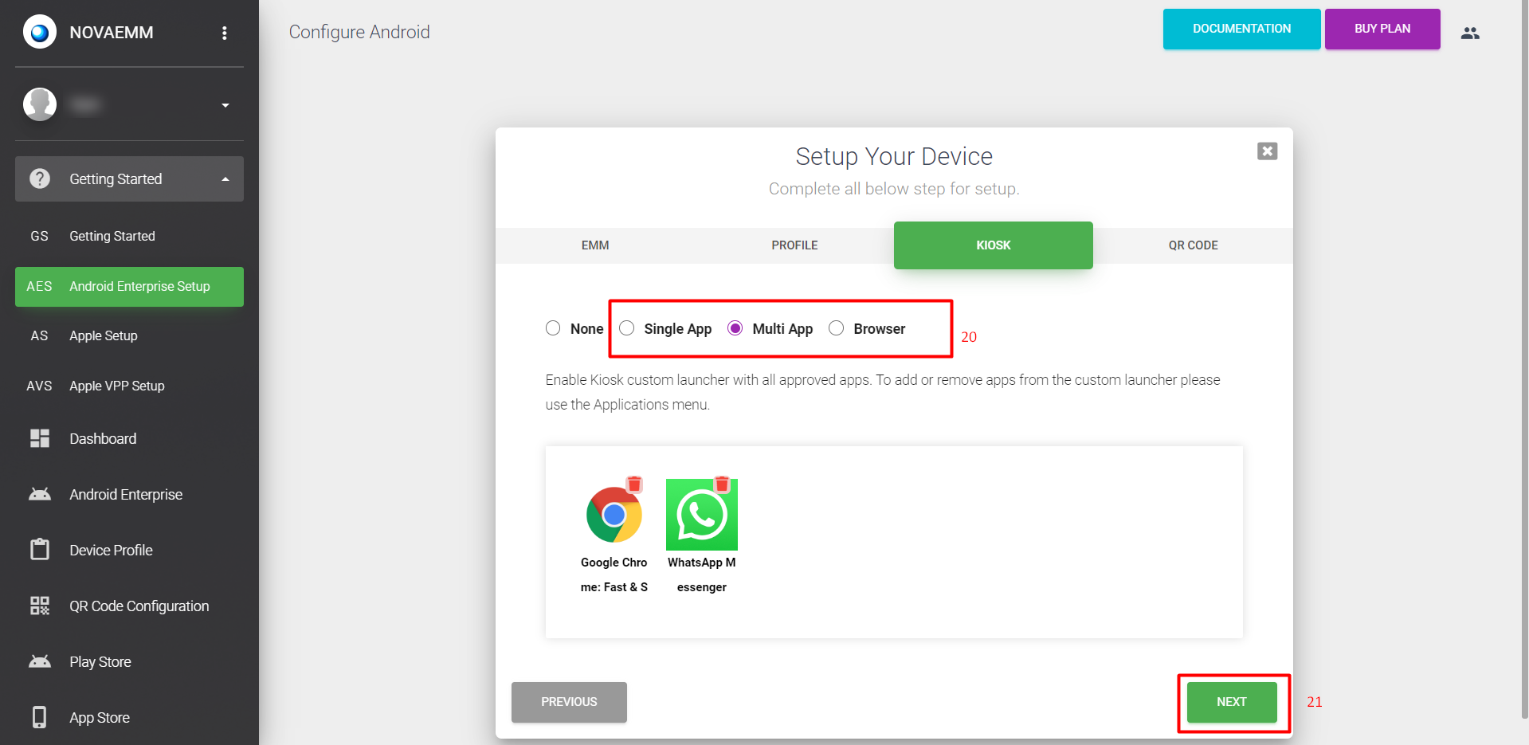
Task: Click the Play Store android icon
Action: click(x=40, y=661)
